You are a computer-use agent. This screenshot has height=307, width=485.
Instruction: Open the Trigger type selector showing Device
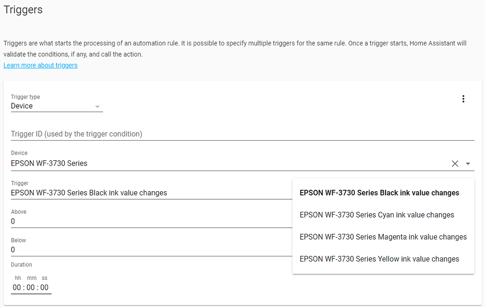click(47, 106)
